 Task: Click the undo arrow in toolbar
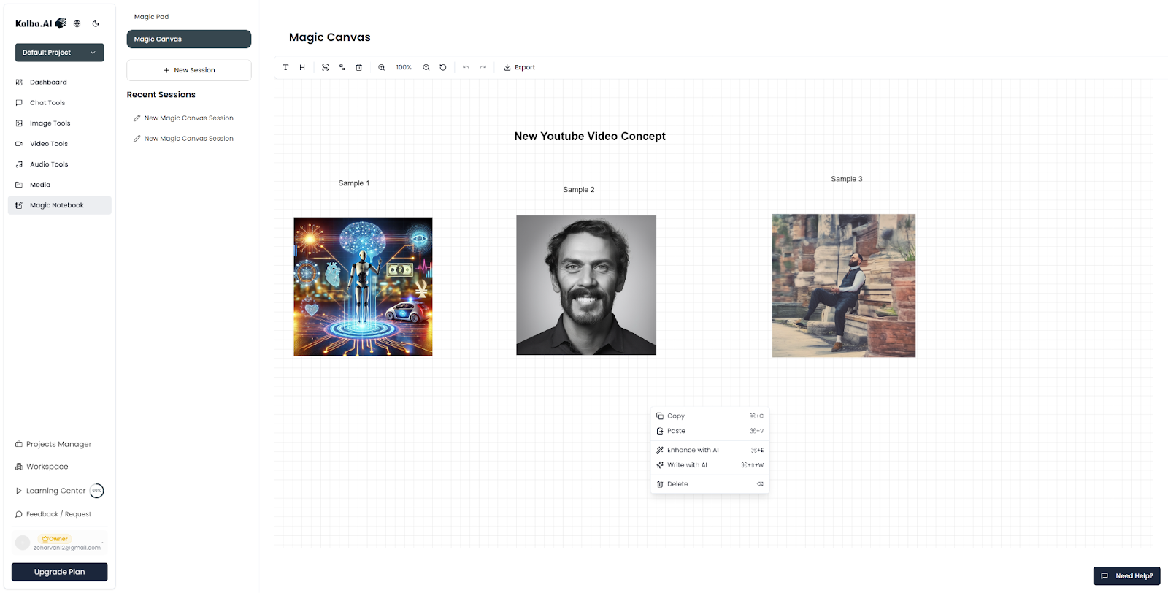(x=466, y=67)
